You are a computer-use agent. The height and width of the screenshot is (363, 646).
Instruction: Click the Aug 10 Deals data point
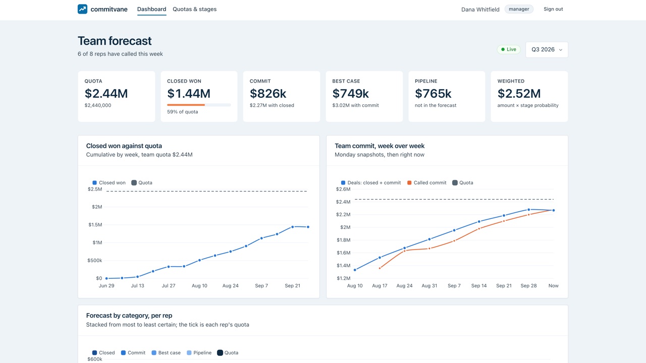(355, 270)
